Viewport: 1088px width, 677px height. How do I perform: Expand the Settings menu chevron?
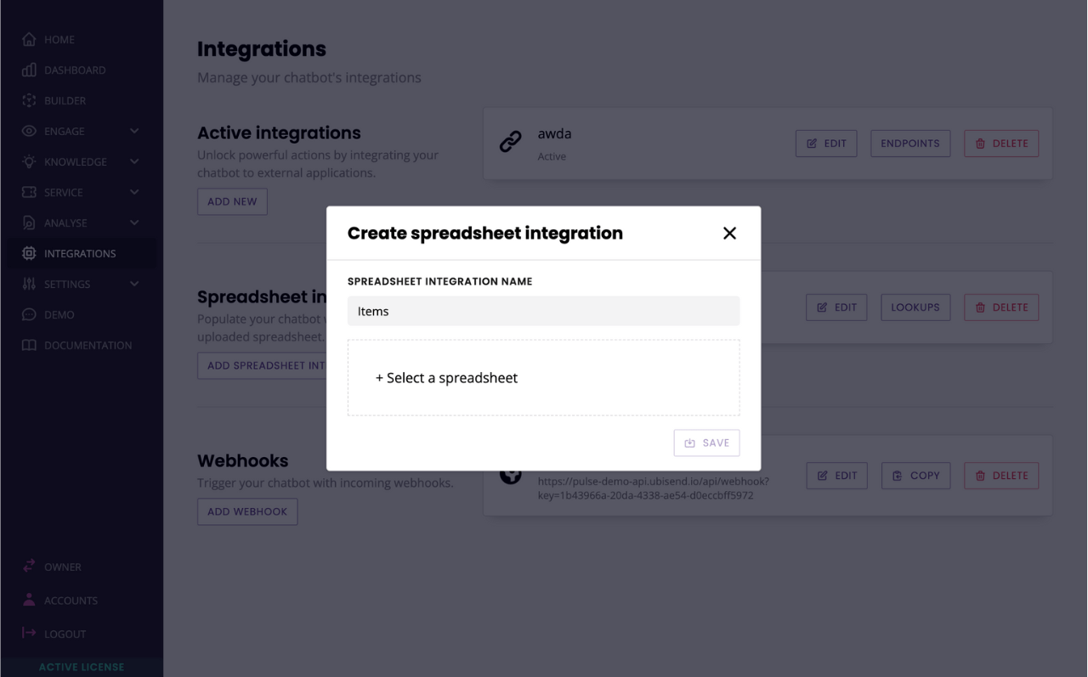point(134,285)
